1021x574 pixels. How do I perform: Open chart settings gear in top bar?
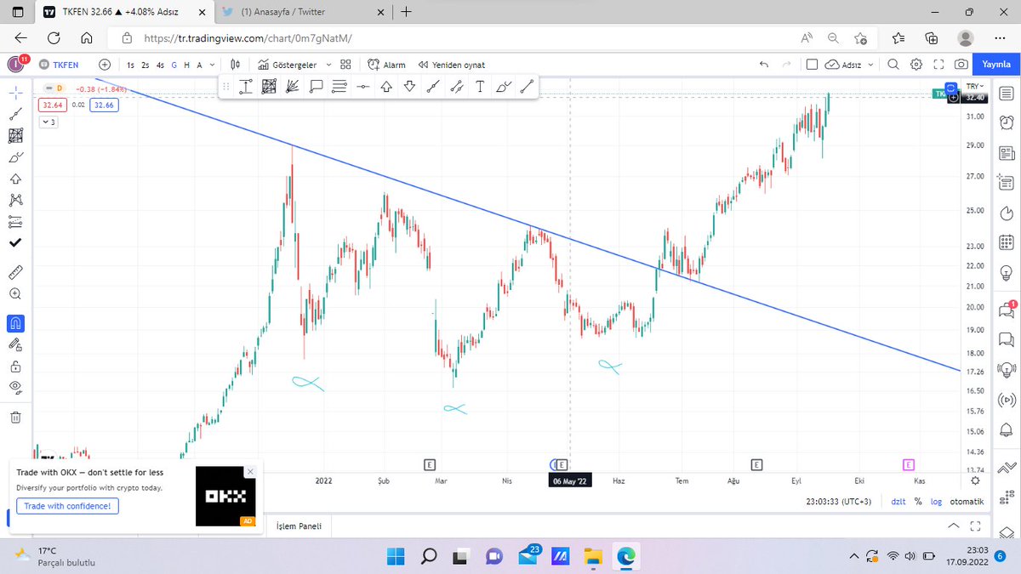click(x=916, y=65)
